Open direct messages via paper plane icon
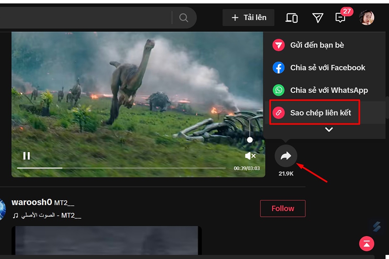The height and width of the screenshot is (259, 389). 318,17
